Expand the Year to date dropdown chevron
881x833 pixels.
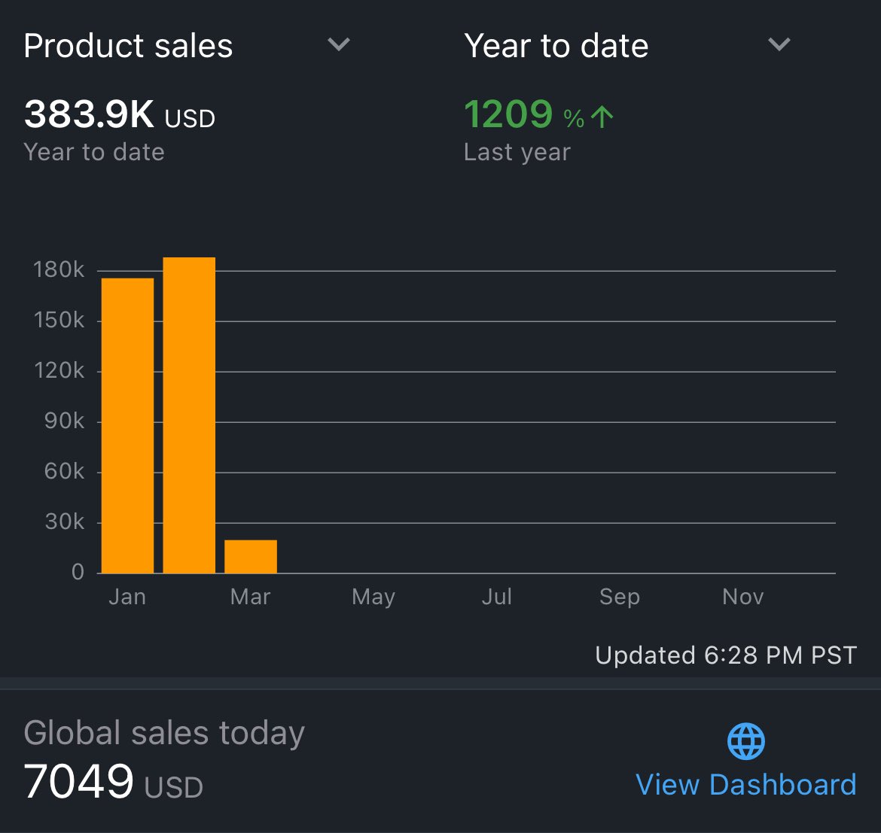point(779,45)
